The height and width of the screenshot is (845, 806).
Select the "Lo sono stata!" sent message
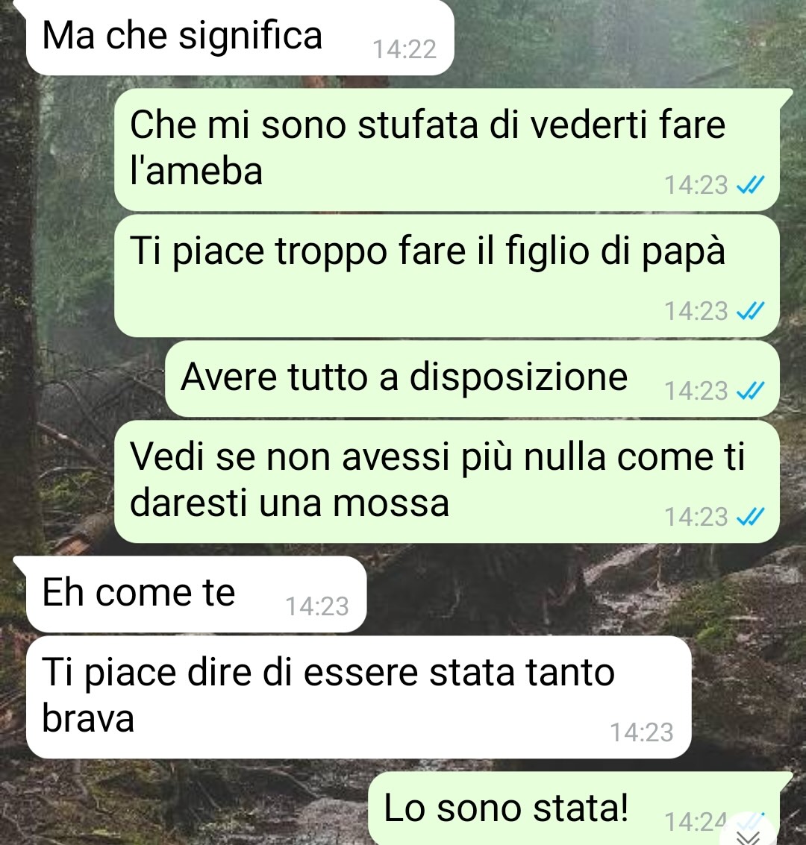click(x=574, y=808)
